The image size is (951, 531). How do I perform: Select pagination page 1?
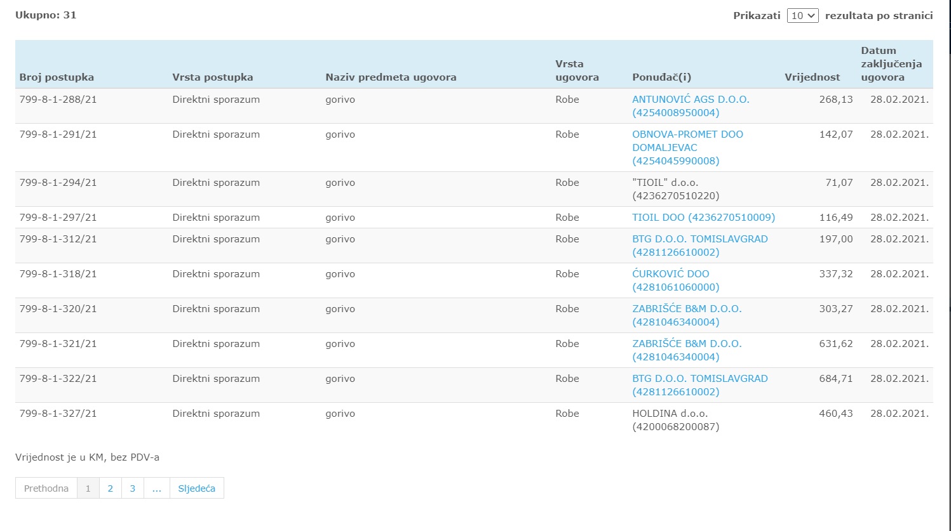pyautogui.click(x=88, y=488)
